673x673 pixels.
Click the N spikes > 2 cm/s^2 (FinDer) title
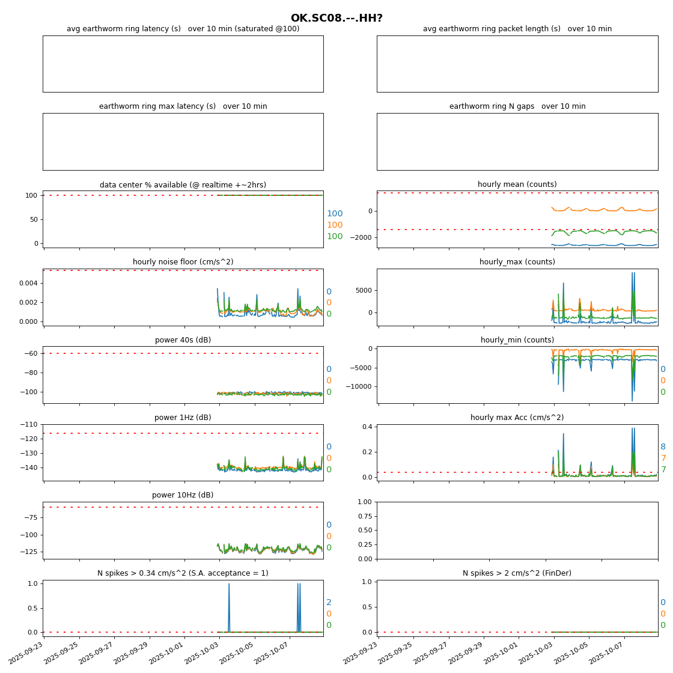517,573
